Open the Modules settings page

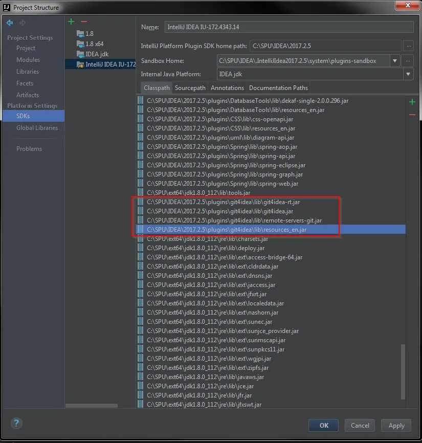[x=28, y=60]
